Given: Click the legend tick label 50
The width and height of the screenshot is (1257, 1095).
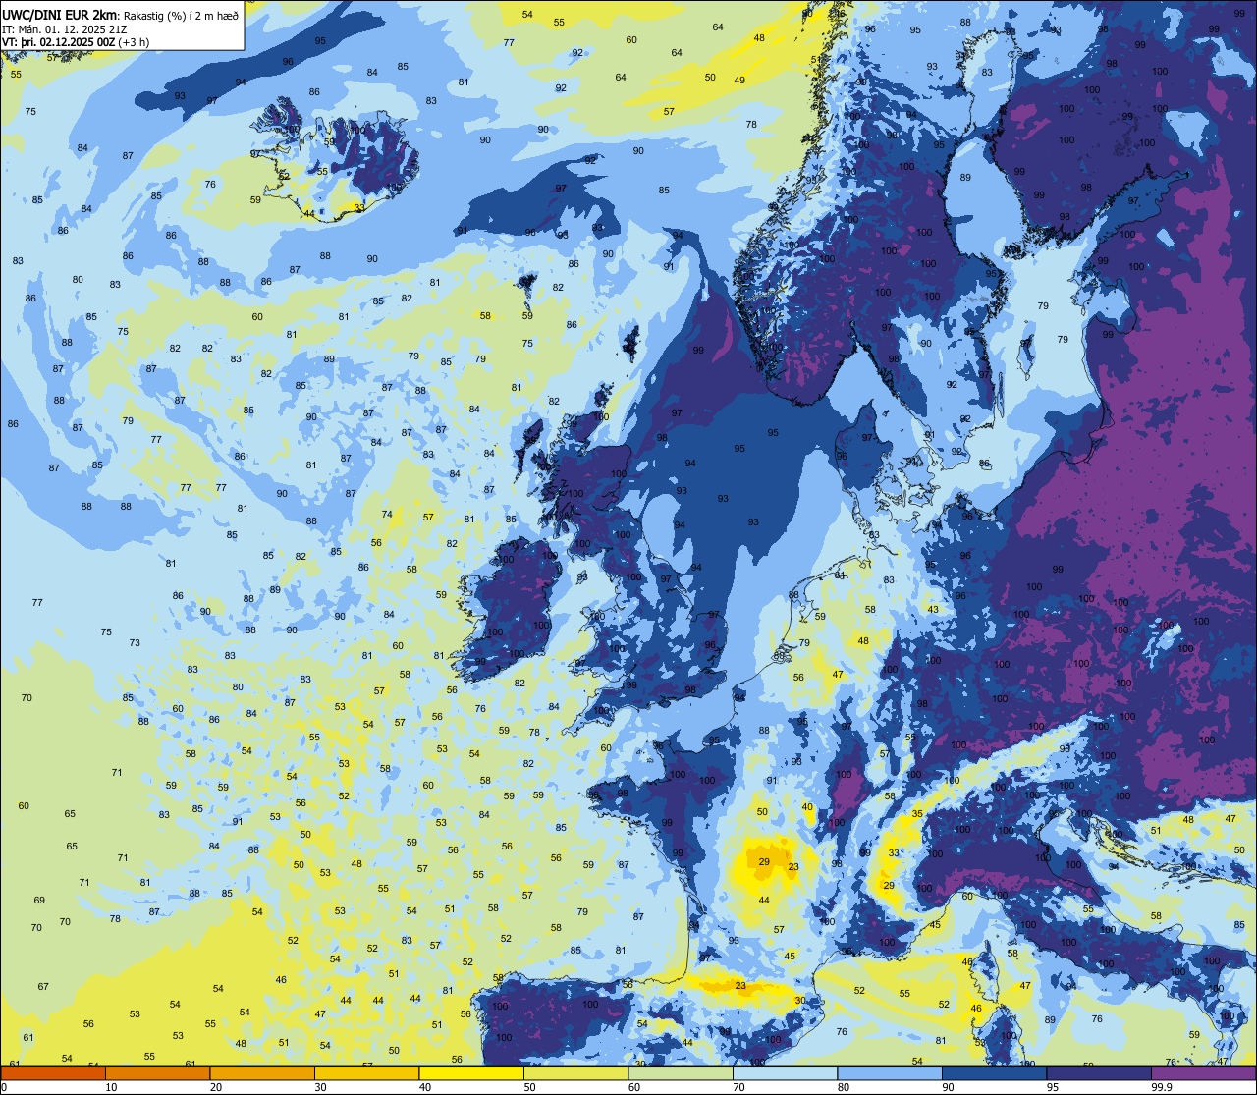Looking at the screenshot, I should [529, 1087].
